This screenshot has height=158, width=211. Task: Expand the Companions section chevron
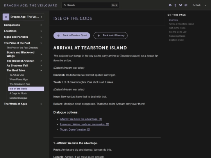coord(41,25)
